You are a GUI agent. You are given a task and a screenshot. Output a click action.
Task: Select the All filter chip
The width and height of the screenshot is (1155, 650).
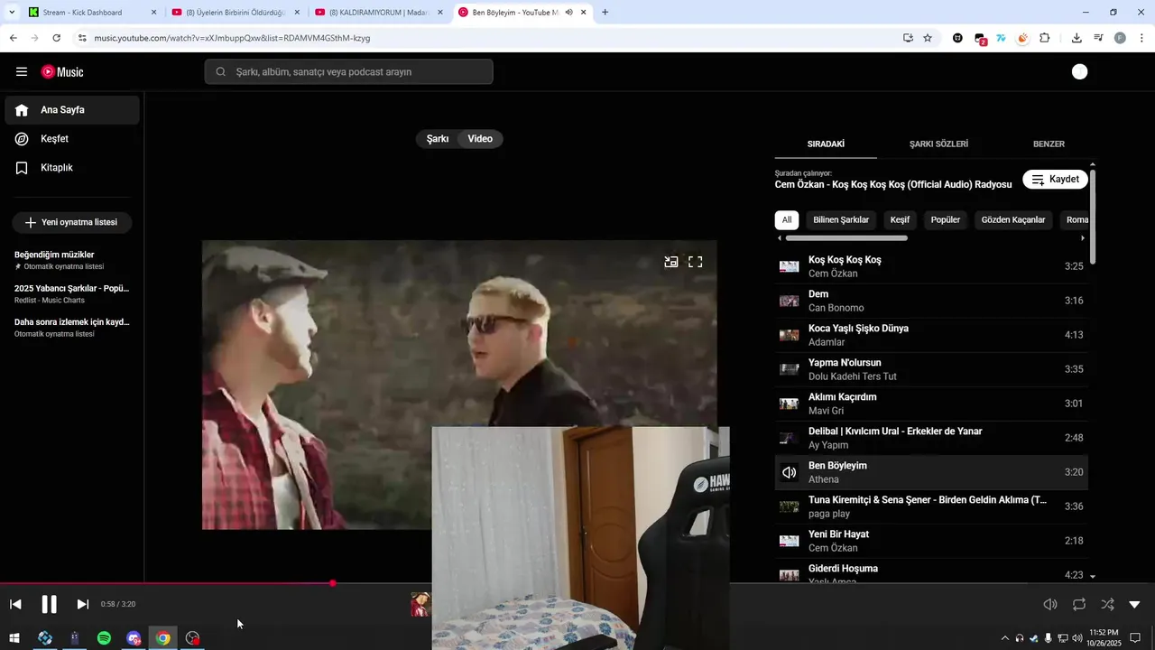tap(787, 219)
